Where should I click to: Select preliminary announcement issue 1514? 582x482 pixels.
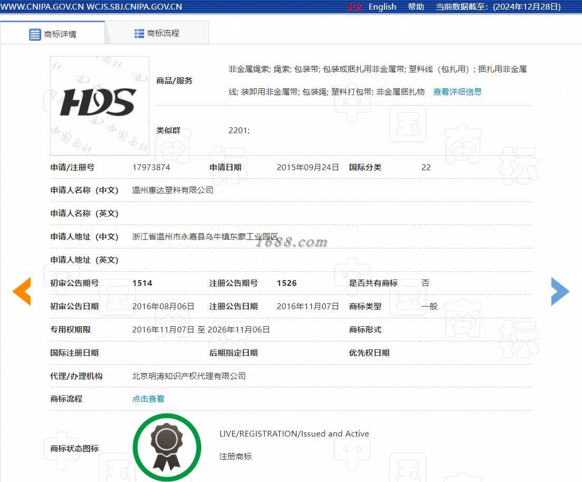pyautogui.click(x=142, y=283)
